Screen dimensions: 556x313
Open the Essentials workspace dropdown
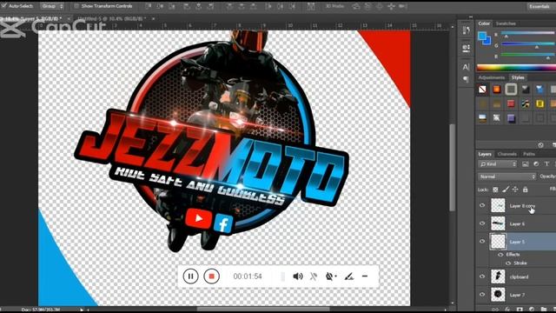coord(540,6)
